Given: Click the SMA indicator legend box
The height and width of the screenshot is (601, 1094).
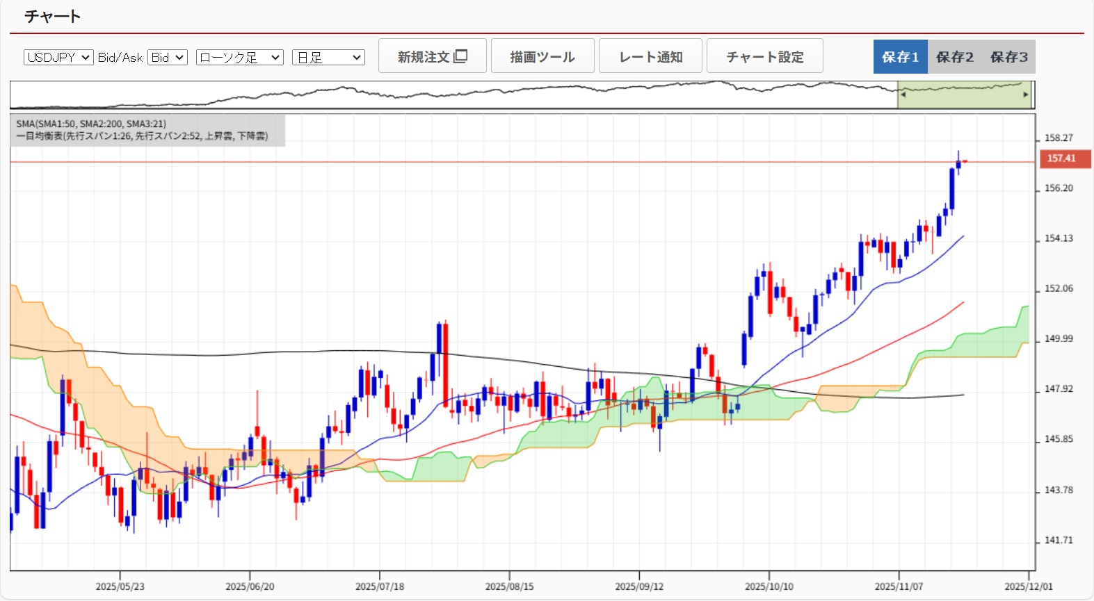Looking at the screenshot, I should pyautogui.click(x=147, y=130).
